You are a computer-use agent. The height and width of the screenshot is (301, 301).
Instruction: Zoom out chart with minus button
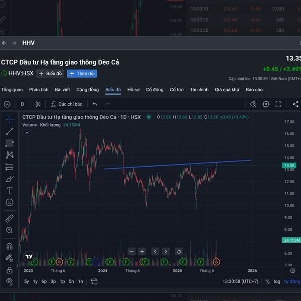(x=131, y=251)
